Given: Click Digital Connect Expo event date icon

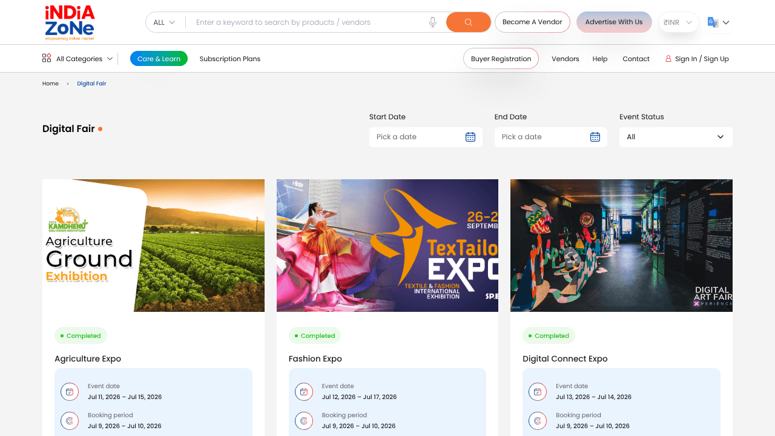Looking at the screenshot, I should (x=538, y=392).
